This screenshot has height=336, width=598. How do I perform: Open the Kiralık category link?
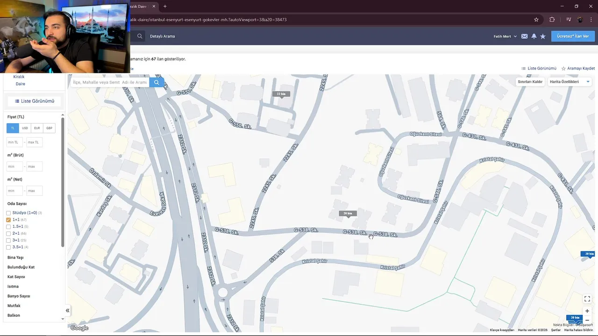[x=19, y=77]
